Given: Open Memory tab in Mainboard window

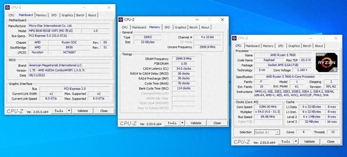Looking at the screenshot, I should (x=41, y=15).
